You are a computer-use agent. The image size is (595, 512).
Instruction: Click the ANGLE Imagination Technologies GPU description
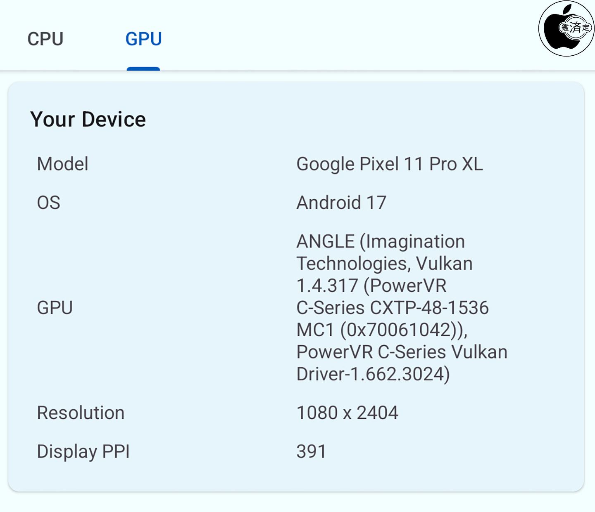pos(402,308)
